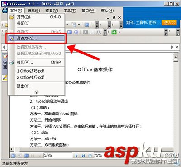Viewport: 181px width, 167px height.
Task: Open the 帮助(H) menu
Action: pos(107,10)
